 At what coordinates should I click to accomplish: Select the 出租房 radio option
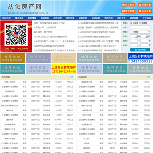(x=140, y=23)
